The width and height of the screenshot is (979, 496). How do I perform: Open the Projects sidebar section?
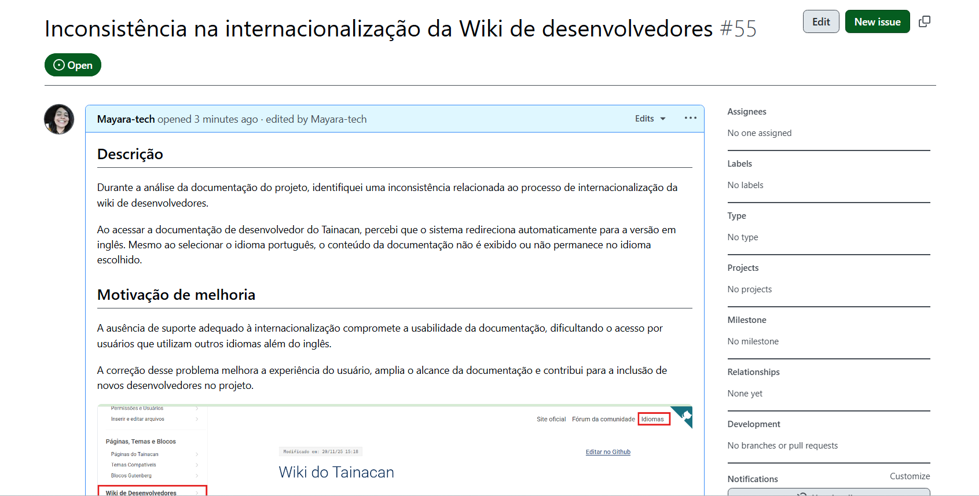(x=743, y=268)
